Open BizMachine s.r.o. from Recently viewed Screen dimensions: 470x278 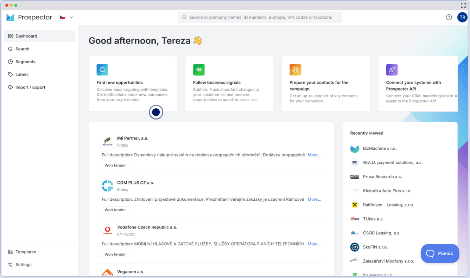[x=380, y=149]
